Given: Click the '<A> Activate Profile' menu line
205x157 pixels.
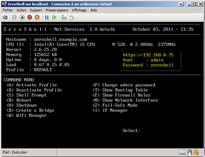Looking at the screenshot, I should tap(32, 85).
